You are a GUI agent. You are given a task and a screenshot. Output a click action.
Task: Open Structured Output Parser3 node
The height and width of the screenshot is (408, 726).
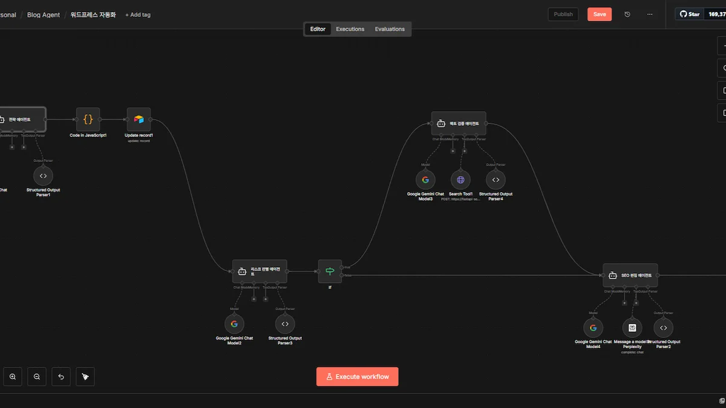coord(285,323)
